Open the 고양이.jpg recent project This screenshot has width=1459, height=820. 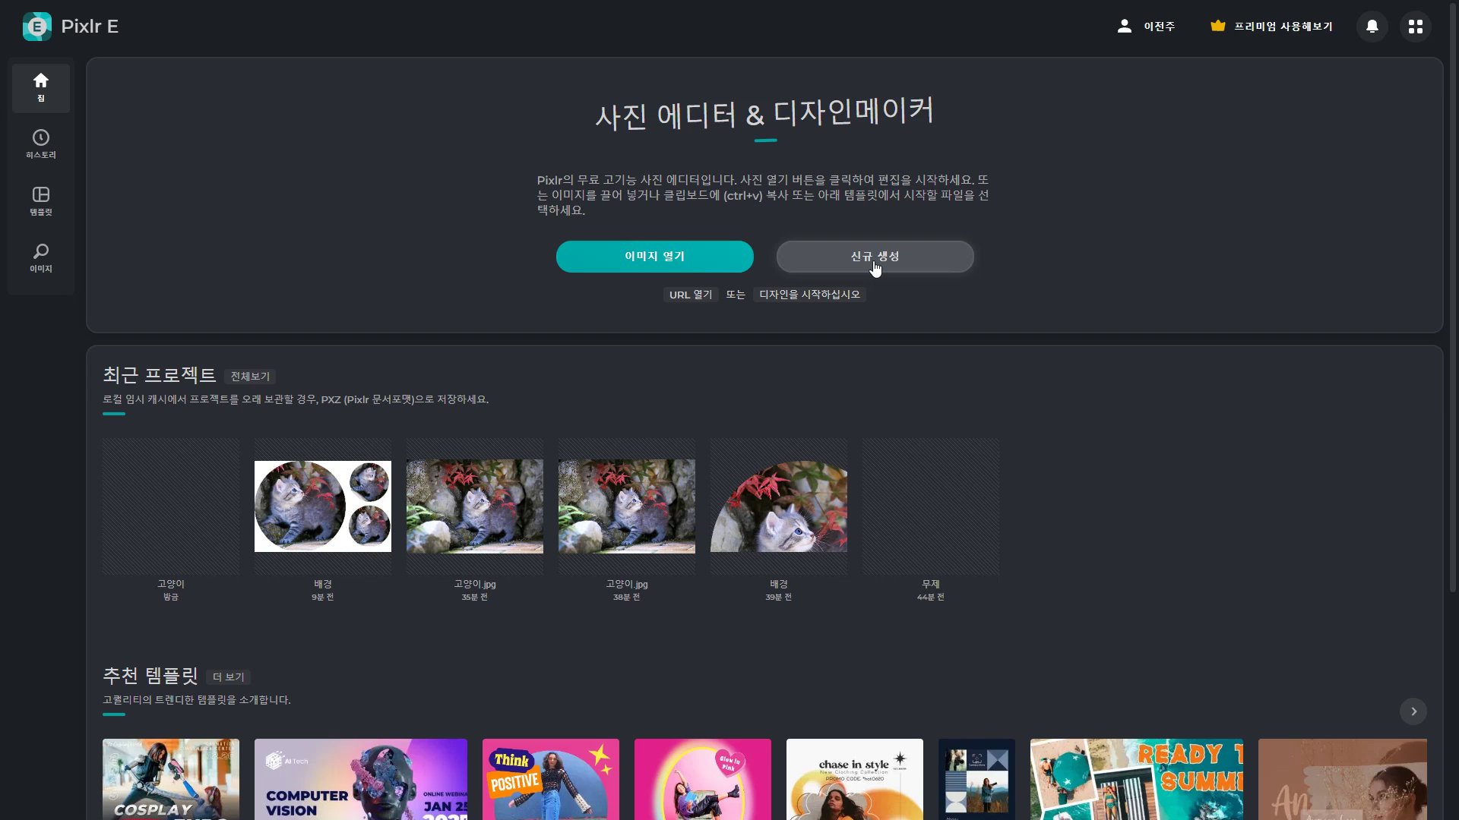tap(474, 506)
